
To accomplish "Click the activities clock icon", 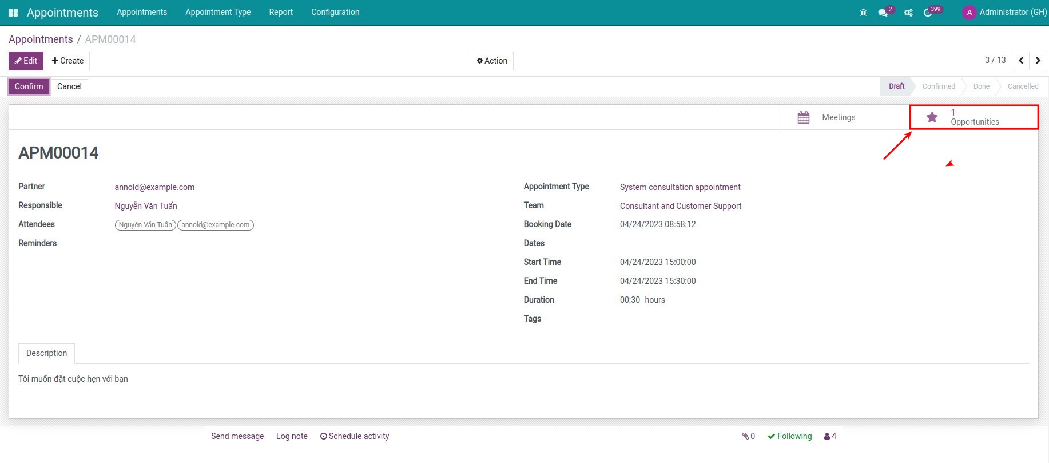I will pyautogui.click(x=928, y=13).
